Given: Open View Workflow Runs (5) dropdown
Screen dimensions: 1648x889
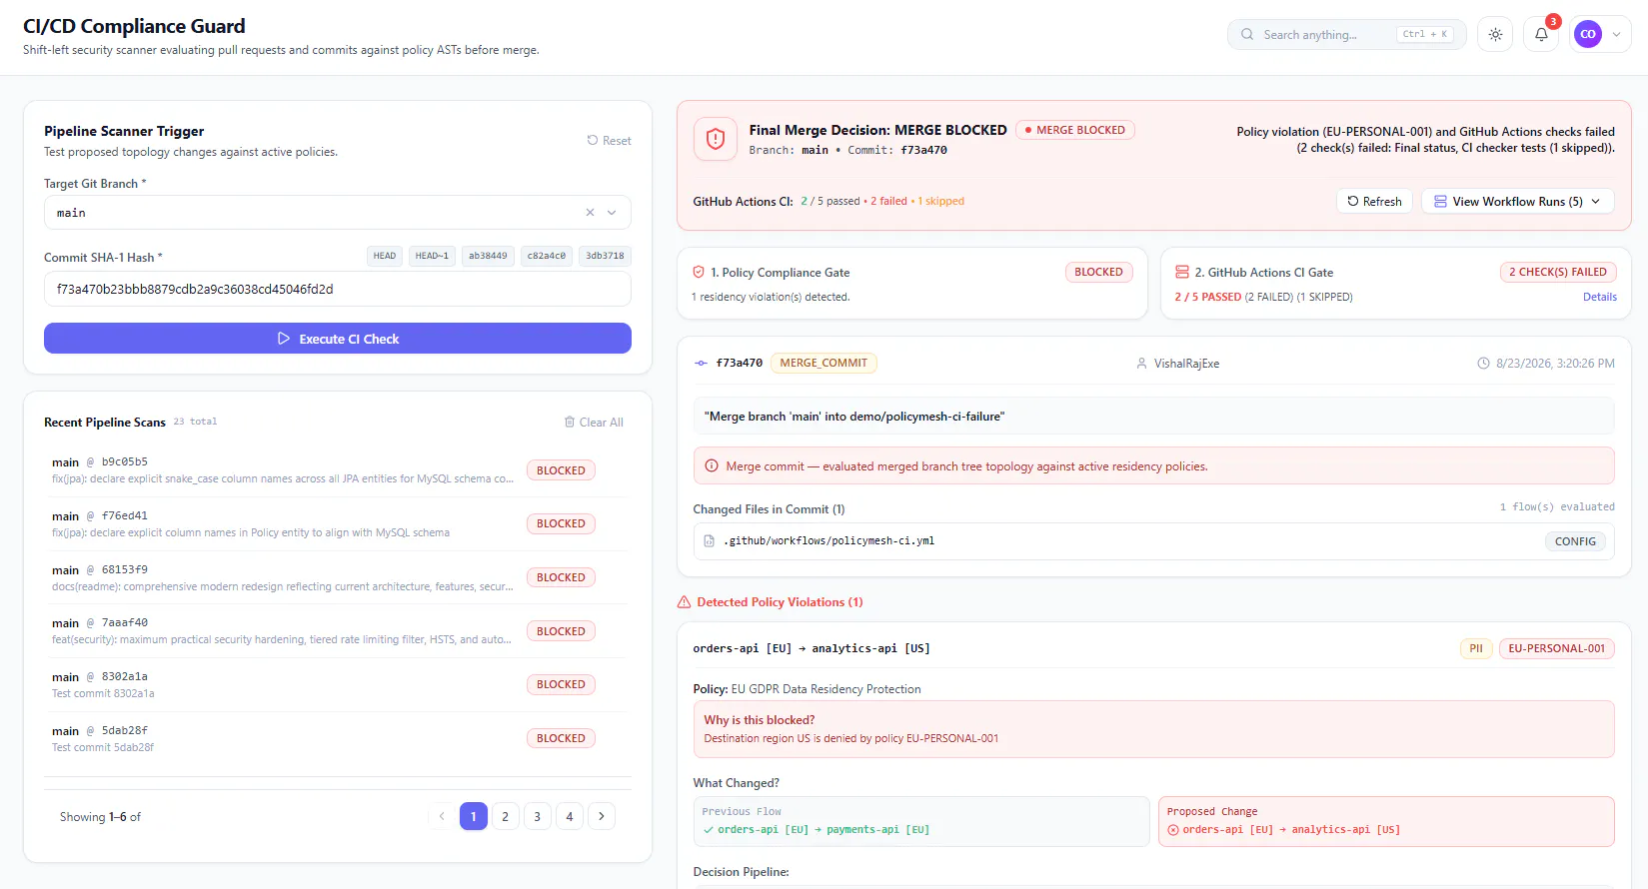Looking at the screenshot, I should pyautogui.click(x=1517, y=201).
